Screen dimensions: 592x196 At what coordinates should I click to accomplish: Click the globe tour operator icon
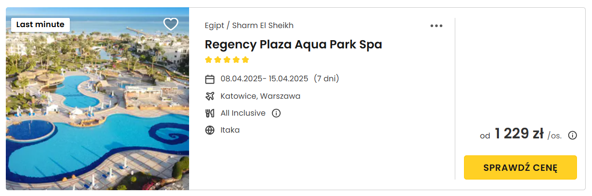pyautogui.click(x=210, y=130)
